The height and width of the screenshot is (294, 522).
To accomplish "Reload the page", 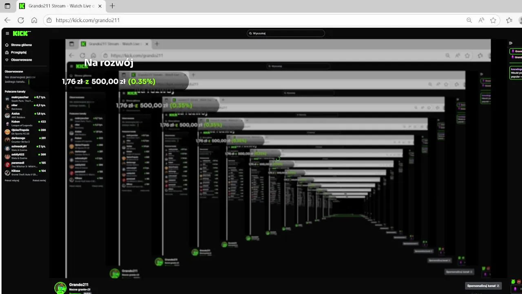I will [21, 20].
